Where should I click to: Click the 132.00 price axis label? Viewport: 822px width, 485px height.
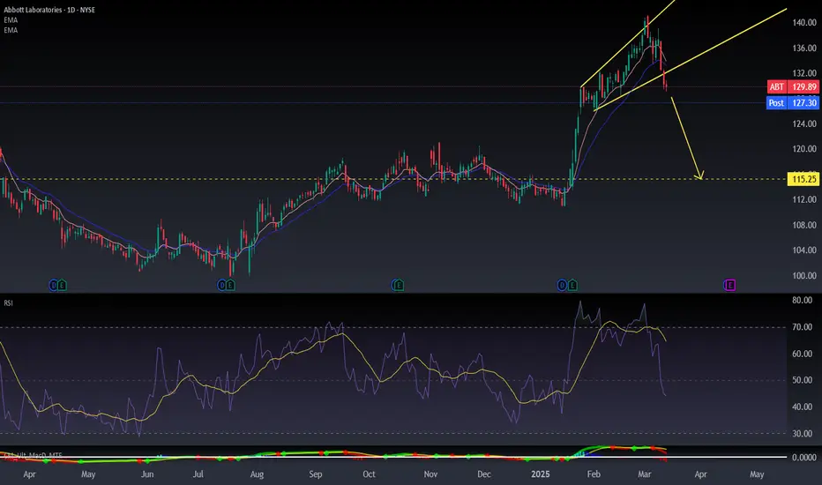804,73
